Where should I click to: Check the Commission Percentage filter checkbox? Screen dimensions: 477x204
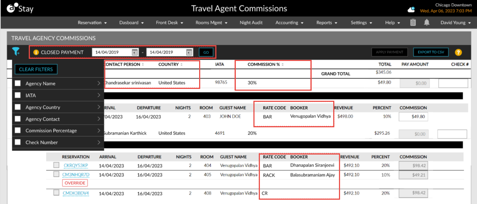click(18, 131)
